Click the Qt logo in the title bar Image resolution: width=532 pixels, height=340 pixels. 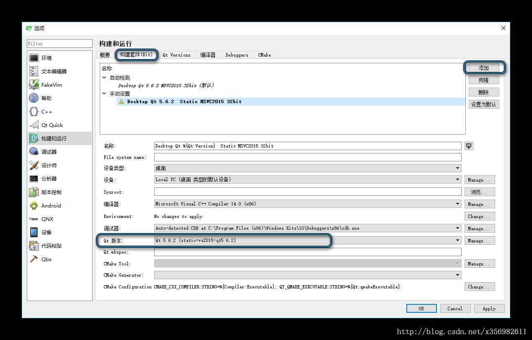(x=29, y=28)
